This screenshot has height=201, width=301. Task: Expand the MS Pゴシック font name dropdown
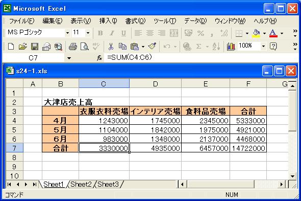[67, 33]
